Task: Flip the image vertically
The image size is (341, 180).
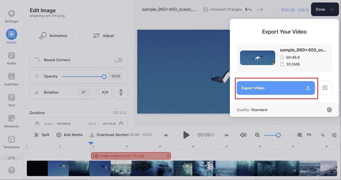Action: [121, 92]
